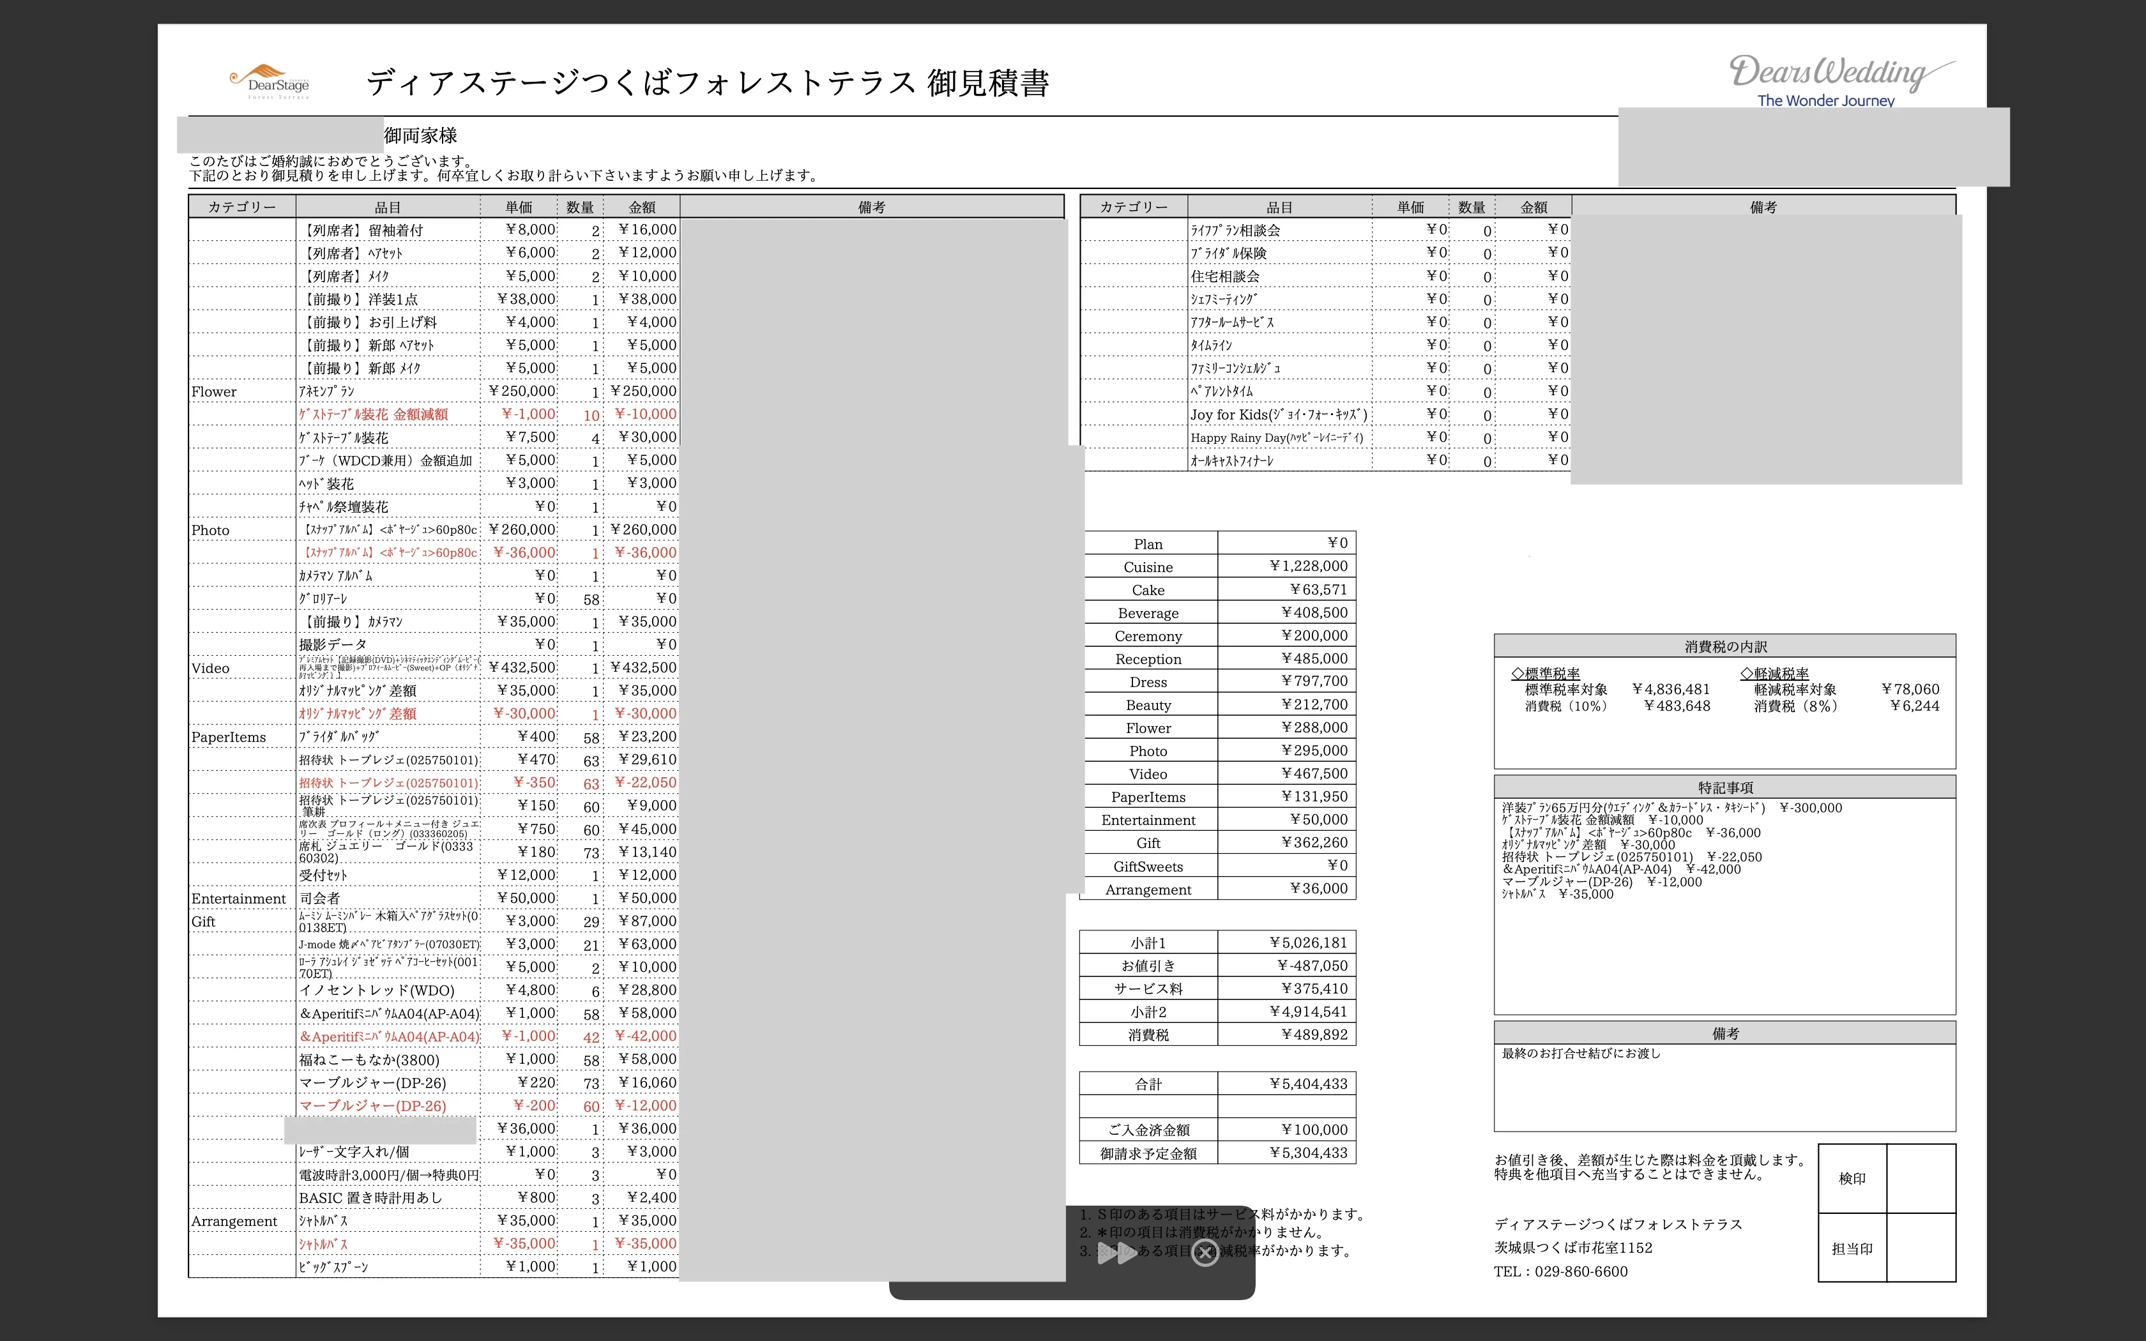
Task: Select the ﾌﾞﾗｲﾀﾞﾙ保険 item
Action: (x=1228, y=253)
